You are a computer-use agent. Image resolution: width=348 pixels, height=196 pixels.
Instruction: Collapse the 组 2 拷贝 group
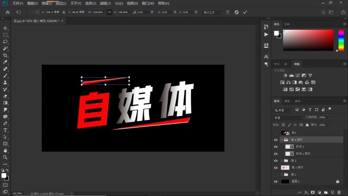coord(282,140)
